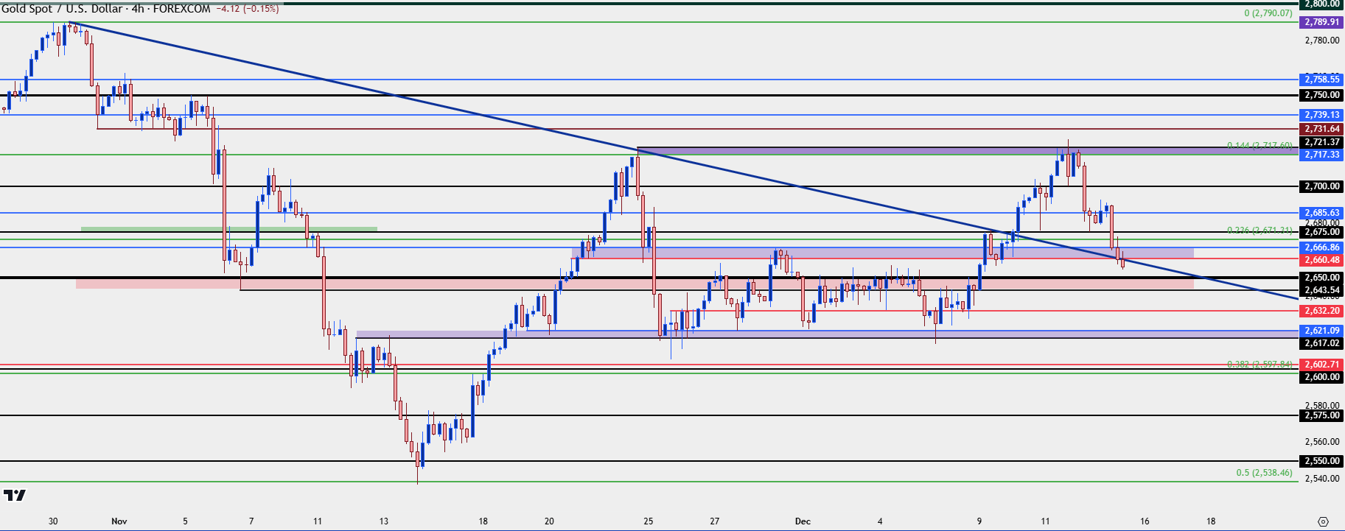Click the 2,721.37 price label

tap(1321, 142)
